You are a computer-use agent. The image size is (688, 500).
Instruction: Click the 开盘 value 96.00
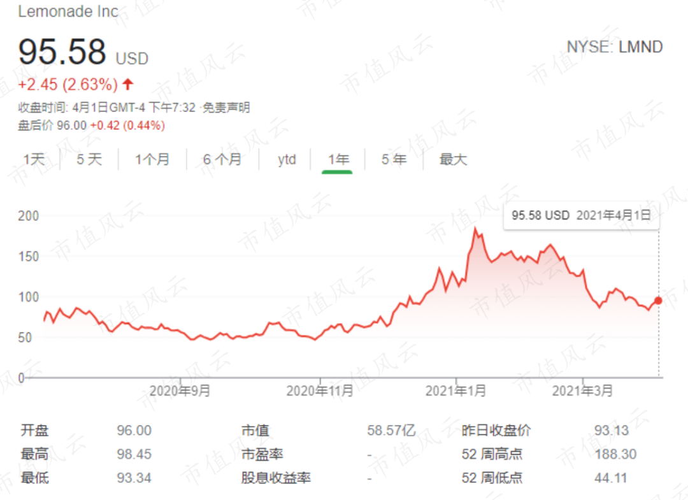pyautogui.click(x=134, y=431)
